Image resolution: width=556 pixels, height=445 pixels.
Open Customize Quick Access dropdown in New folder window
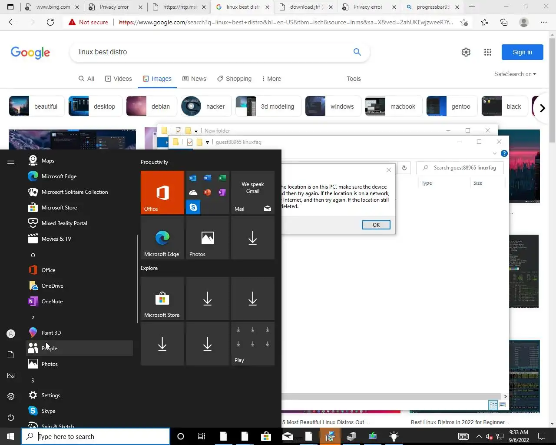tap(196, 130)
